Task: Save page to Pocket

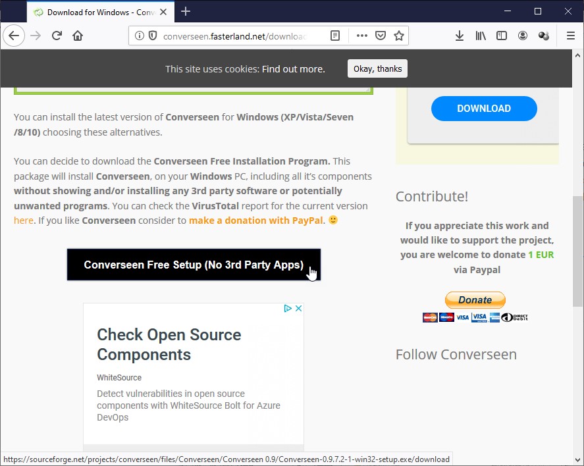Action: (x=381, y=36)
